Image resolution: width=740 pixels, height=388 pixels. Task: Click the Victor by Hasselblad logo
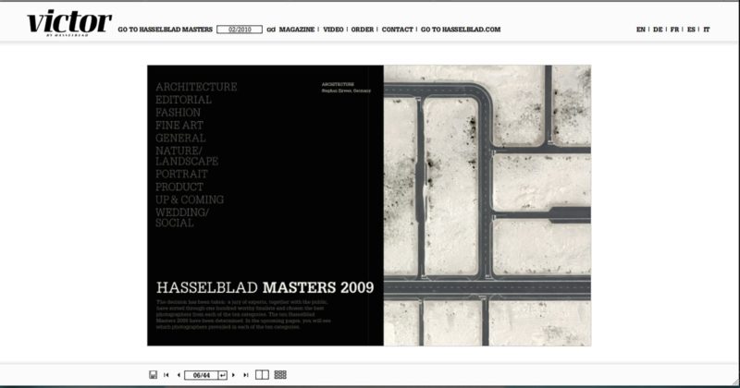[x=68, y=22]
